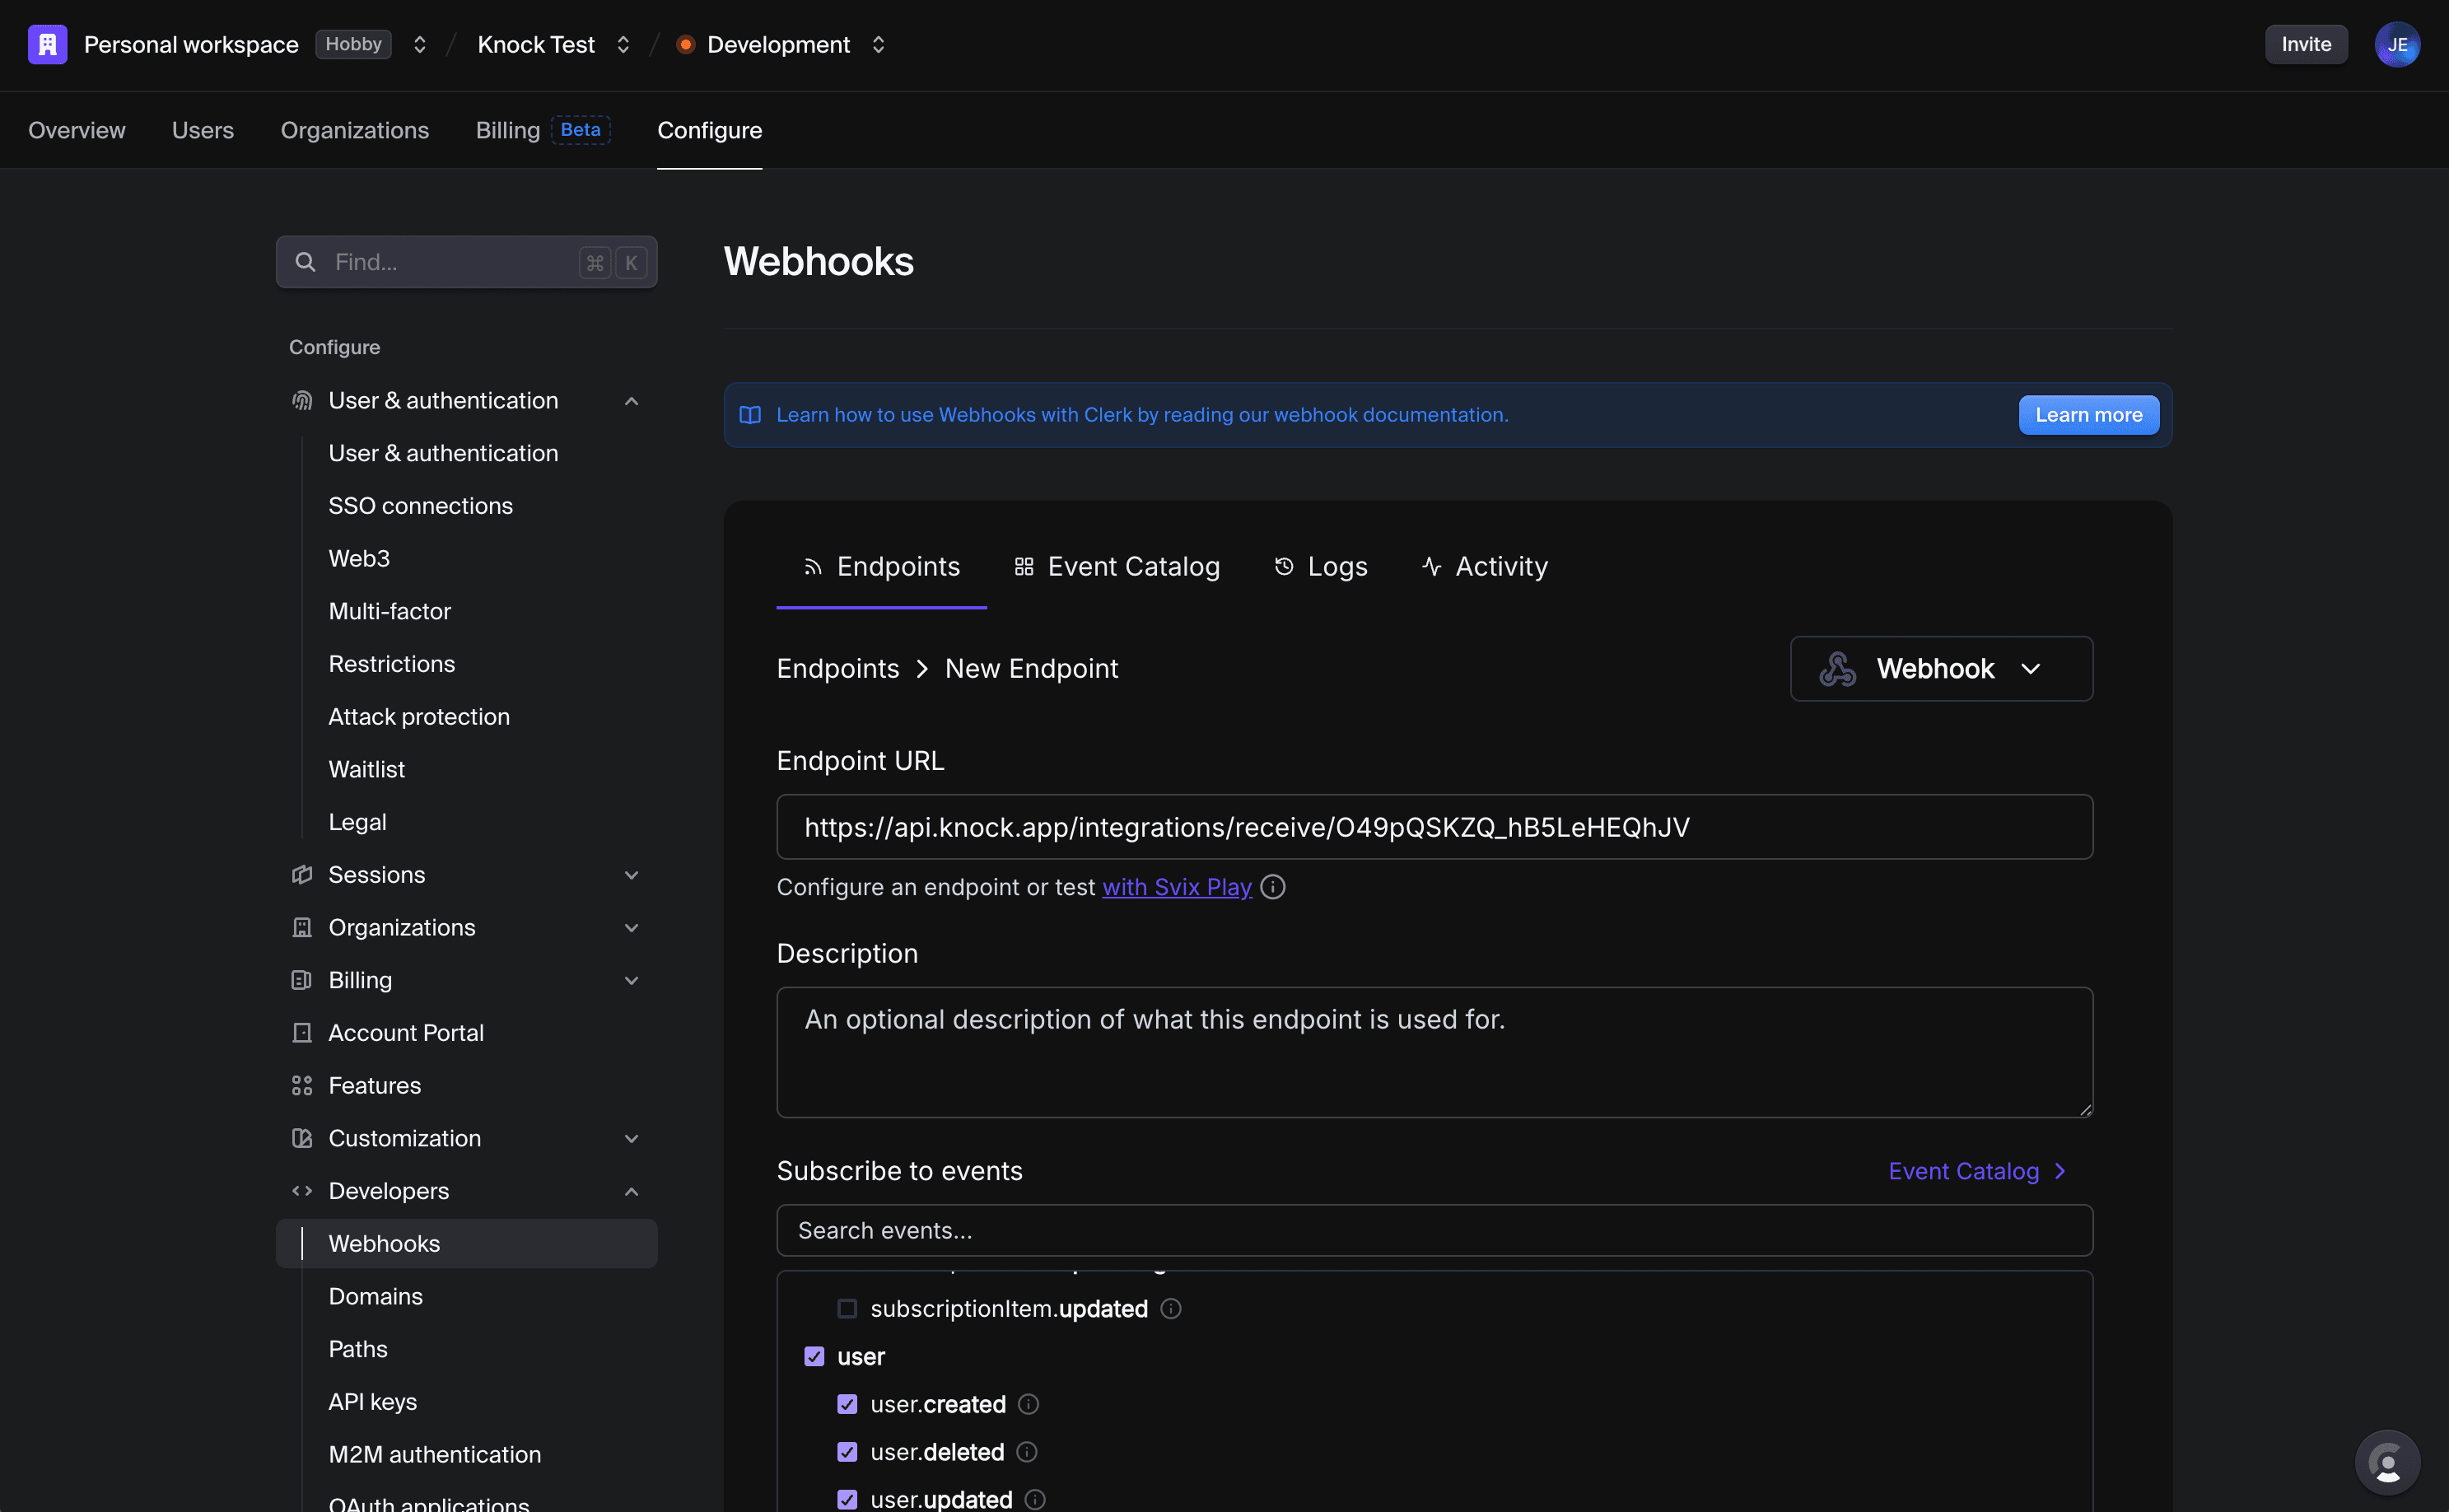Viewport: 2449px width, 1512px height.
Task: Click the Account Portal icon in sidebar
Action: pyautogui.click(x=302, y=1032)
